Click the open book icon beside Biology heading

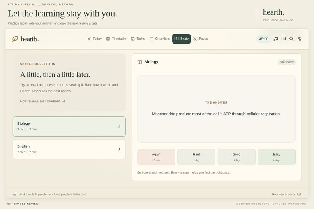tap(140, 62)
